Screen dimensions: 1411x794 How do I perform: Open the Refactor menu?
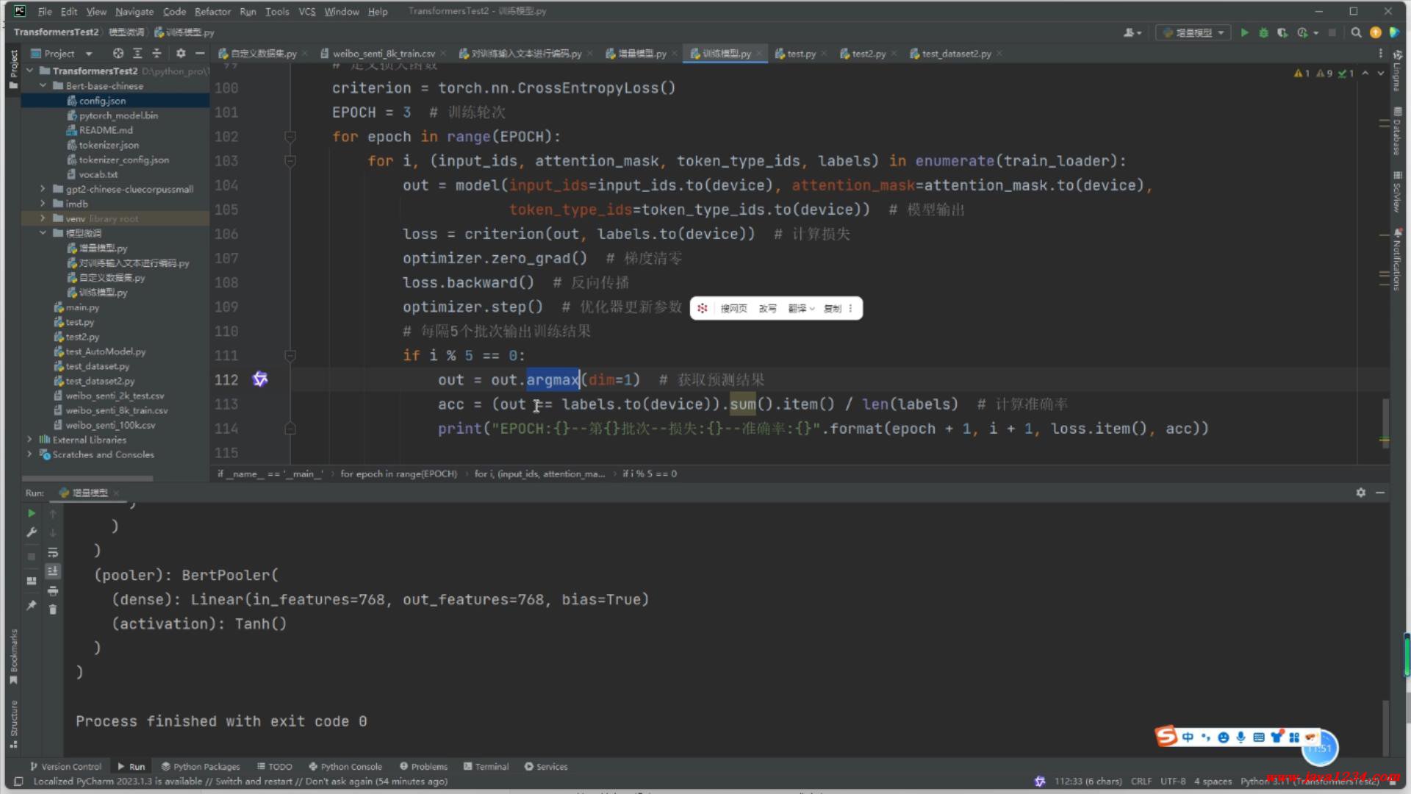(x=212, y=11)
